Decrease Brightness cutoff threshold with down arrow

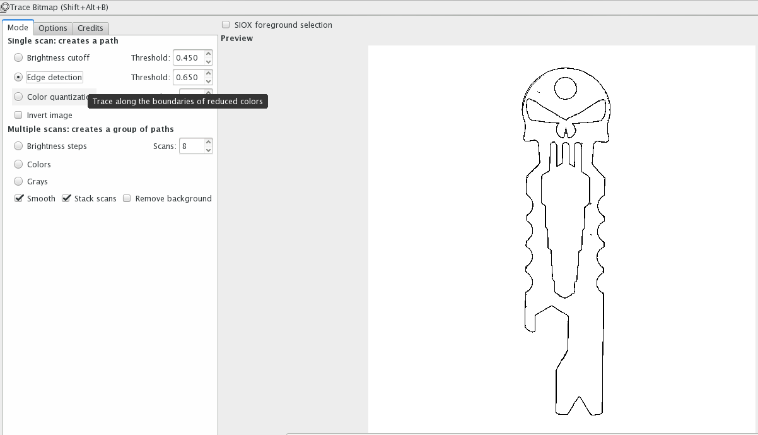point(209,61)
